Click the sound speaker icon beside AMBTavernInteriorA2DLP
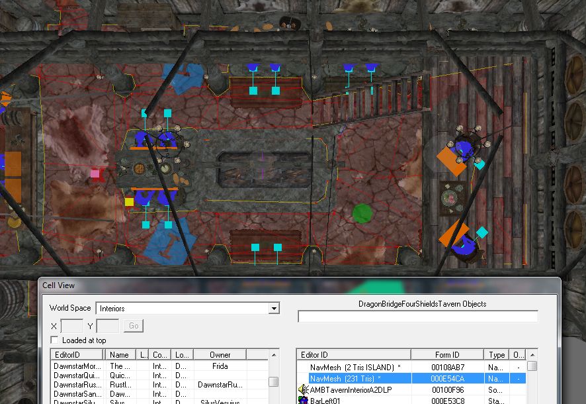The image size is (586, 404). (x=303, y=390)
